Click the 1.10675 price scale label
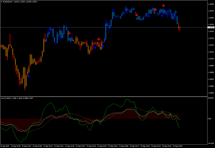Screen dimensions: 215x148 point(211,79)
